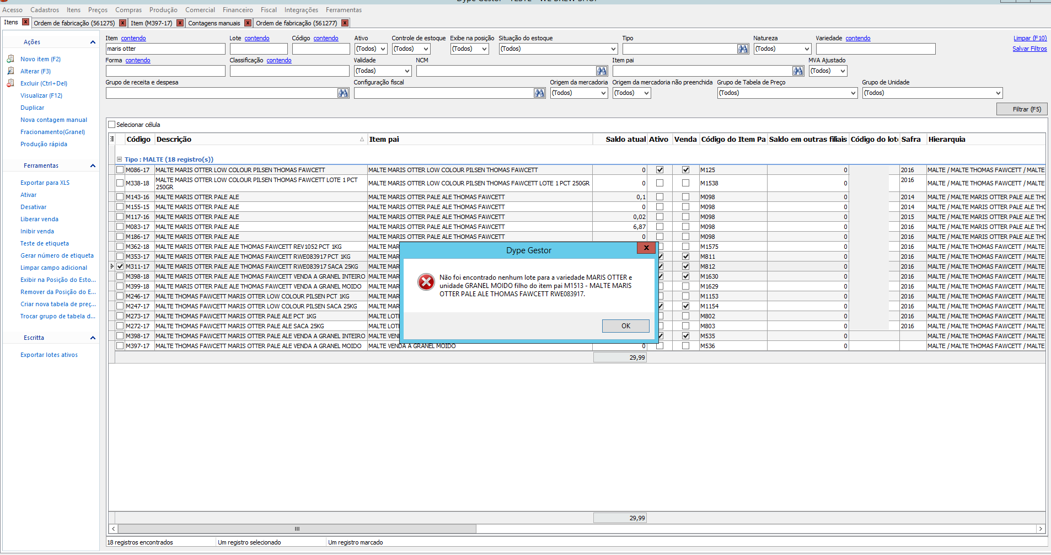Collapse the Escrita sidebar section
This screenshot has height=555, width=1051.
(93, 338)
